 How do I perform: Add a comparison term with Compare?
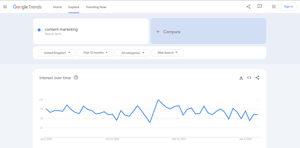click(208, 31)
